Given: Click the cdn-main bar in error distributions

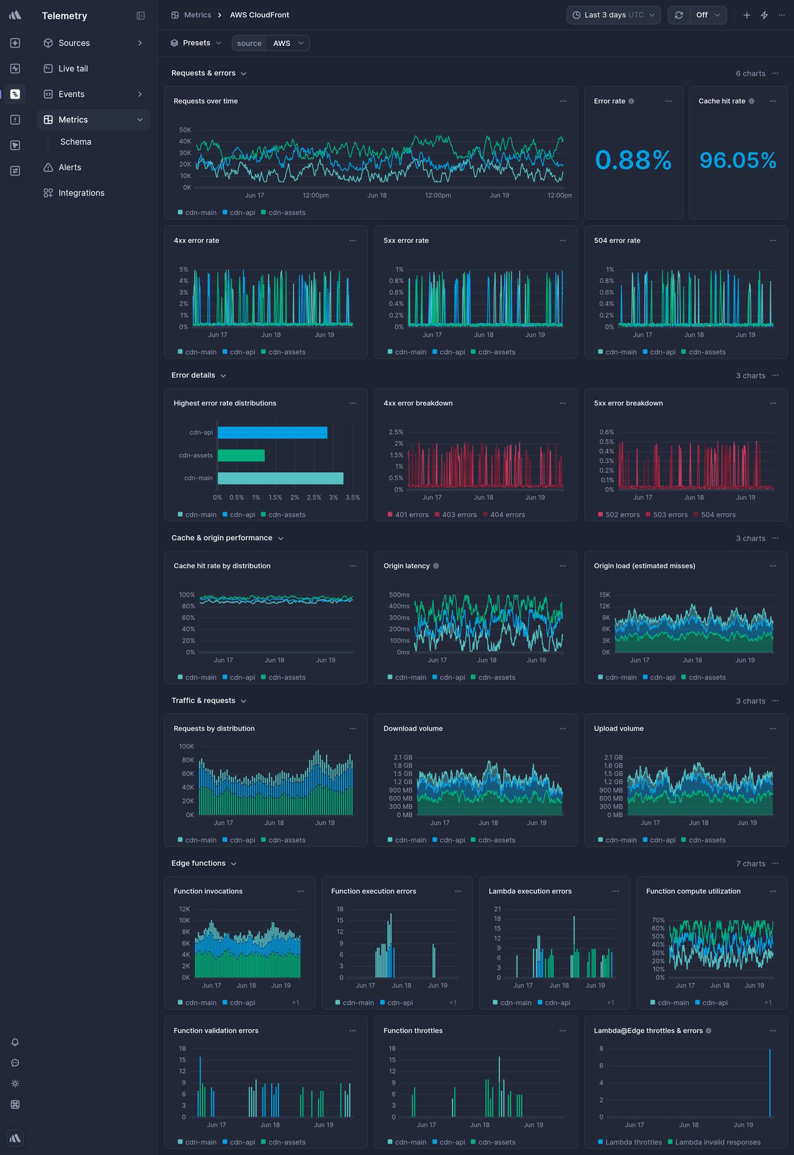Looking at the screenshot, I should [x=280, y=479].
